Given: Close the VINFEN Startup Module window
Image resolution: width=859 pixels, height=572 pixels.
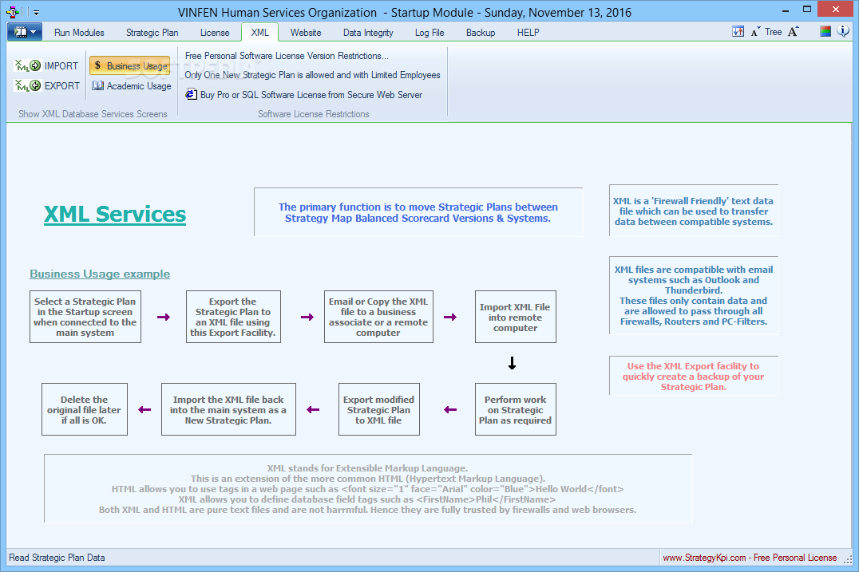Looking at the screenshot, I should pos(835,10).
